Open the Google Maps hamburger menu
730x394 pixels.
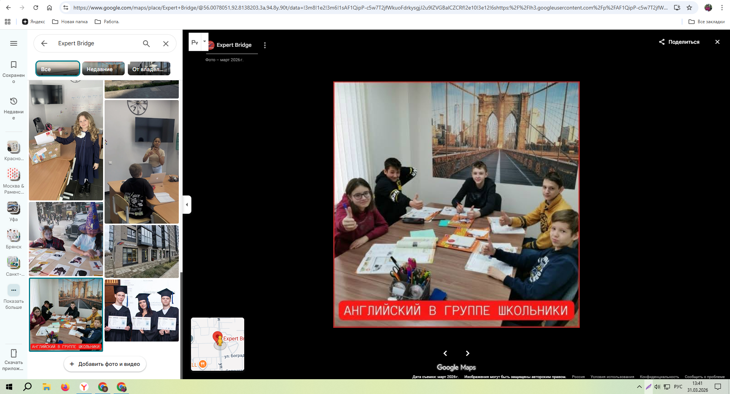tap(14, 43)
